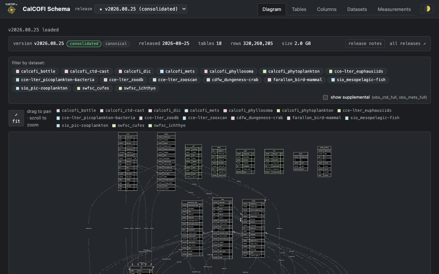This screenshot has width=439, height=274.
Task: Click cce-lter_zooscan legend label below filters
Action: pos(207,118)
